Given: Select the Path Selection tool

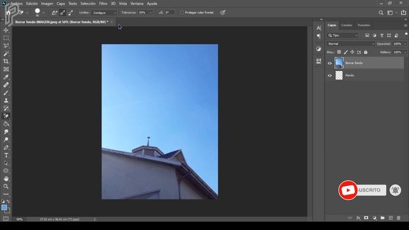Looking at the screenshot, I should 6,164.
